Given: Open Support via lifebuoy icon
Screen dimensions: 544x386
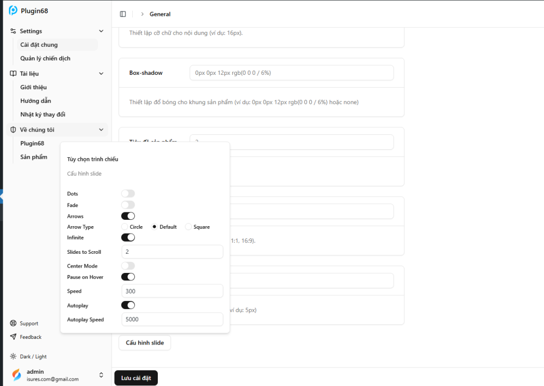Looking at the screenshot, I should 13,323.
